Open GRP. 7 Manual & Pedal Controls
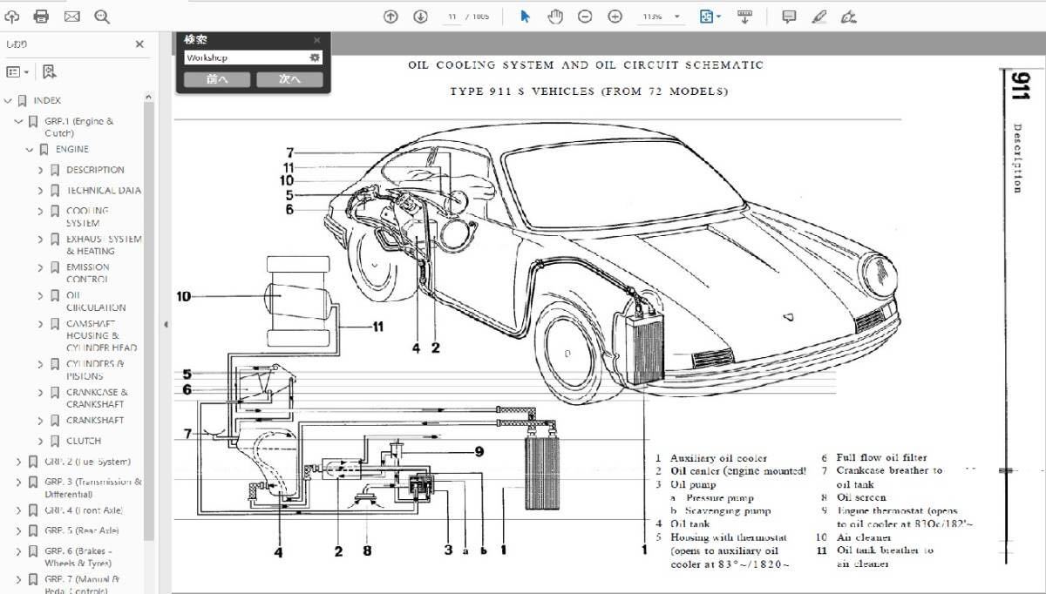Viewport: 1046px width, 594px height. [82, 584]
